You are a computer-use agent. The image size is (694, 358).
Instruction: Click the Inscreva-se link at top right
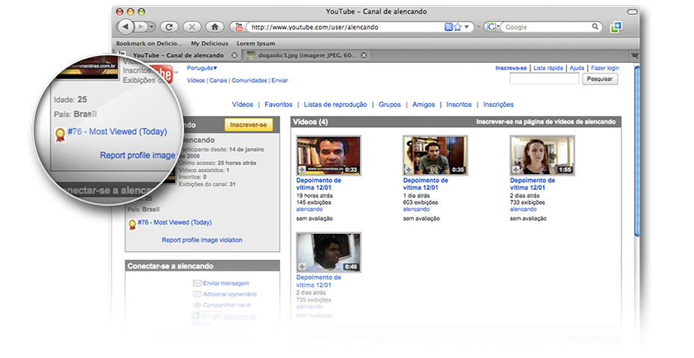click(511, 68)
